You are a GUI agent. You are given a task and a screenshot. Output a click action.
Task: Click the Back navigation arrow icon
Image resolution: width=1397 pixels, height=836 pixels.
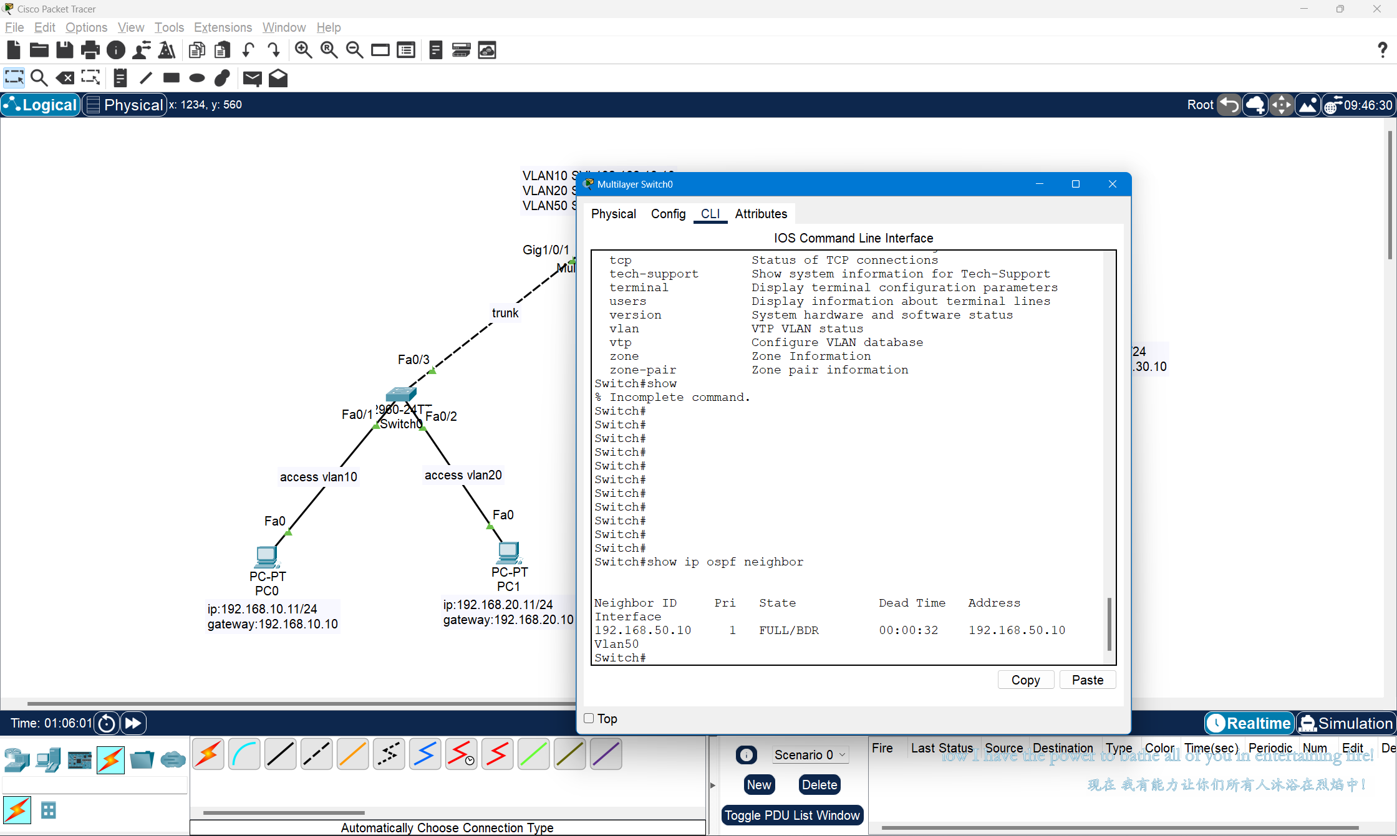[x=1229, y=105]
